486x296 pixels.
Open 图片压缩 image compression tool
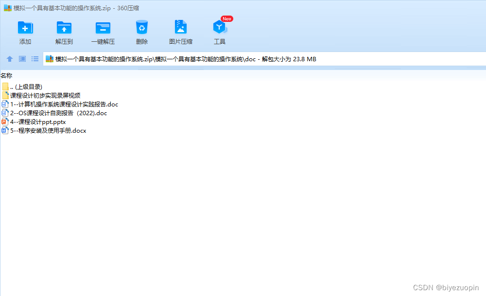[x=180, y=28]
